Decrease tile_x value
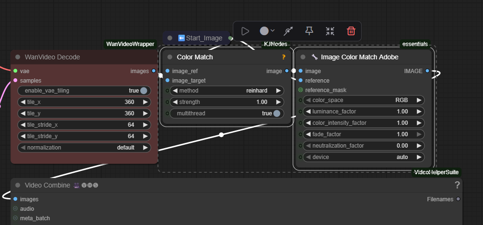The image size is (483, 225). pyautogui.click(x=23, y=102)
